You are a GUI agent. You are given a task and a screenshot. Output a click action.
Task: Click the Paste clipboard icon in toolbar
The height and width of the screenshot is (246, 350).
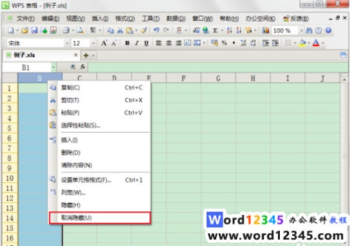129,30
